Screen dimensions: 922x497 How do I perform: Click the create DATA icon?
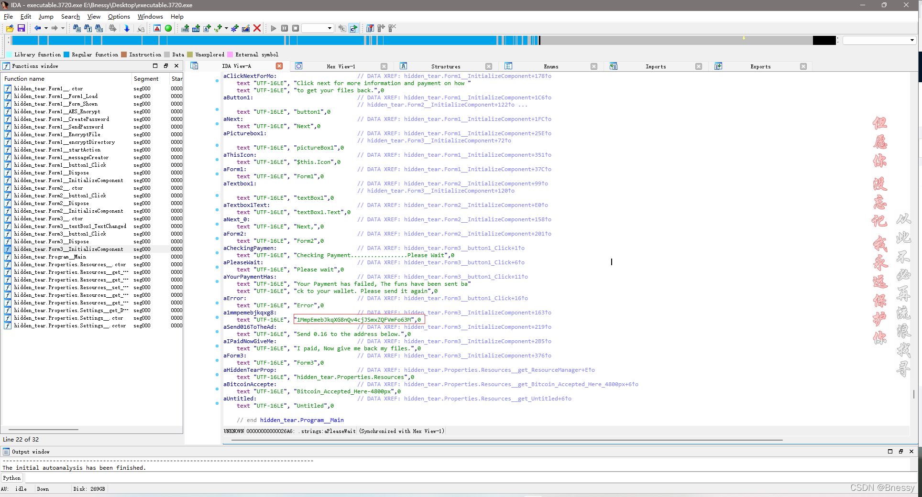196,28
